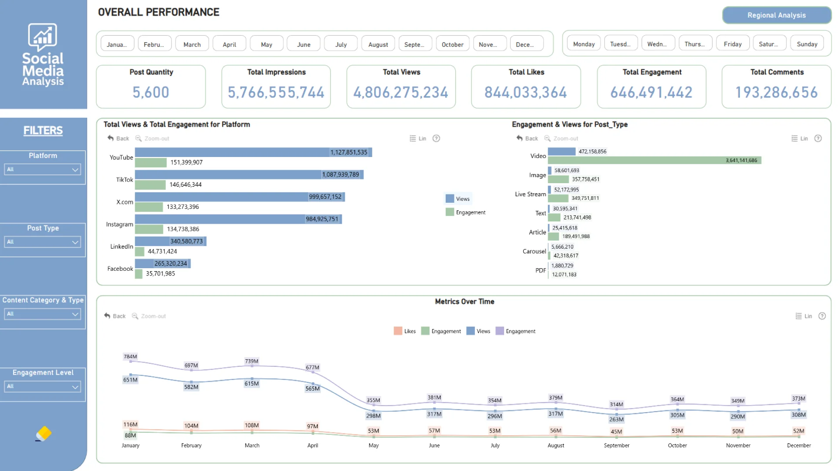
Task: Filter by Wednesday
Action: (x=658, y=44)
